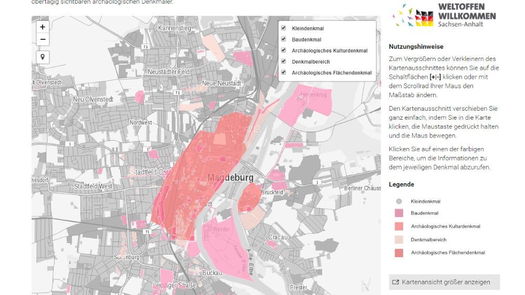Click the Archäologisches Flächendenkmal legend swatch
The image size is (525, 295).
[399, 253]
